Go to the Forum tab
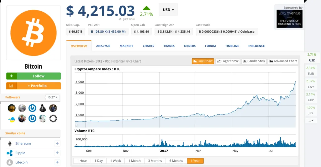Image resolution: width=321 pixels, height=167 pixels. (x=210, y=46)
